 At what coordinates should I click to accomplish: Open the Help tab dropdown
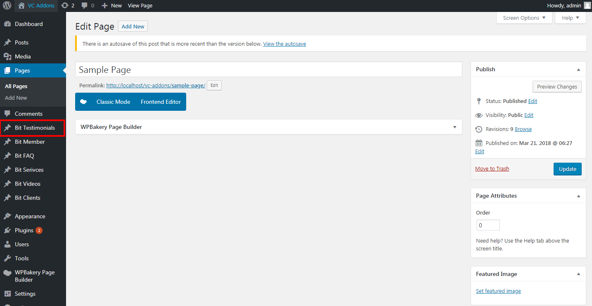(571, 18)
